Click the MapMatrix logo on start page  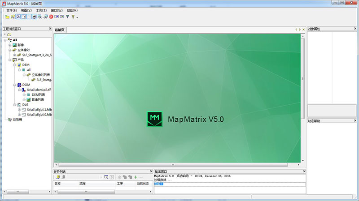click(154, 119)
